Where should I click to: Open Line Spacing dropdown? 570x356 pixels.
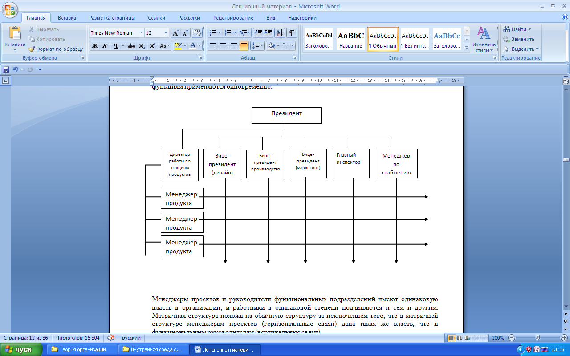point(258,45)
